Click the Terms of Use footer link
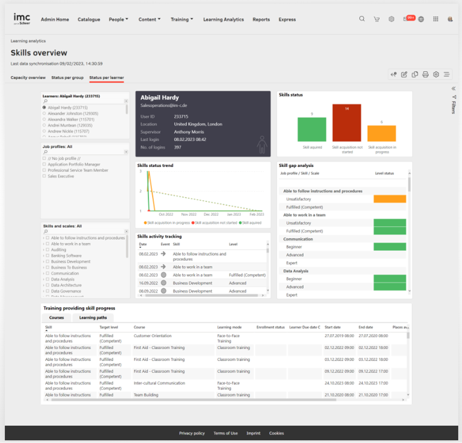462x443 pixels. click(x=225, y=433)
